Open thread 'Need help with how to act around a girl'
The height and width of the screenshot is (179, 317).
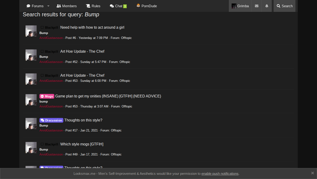[92, 27]
